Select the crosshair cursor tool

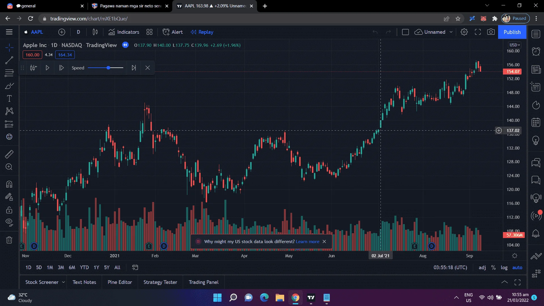[9, 48]
